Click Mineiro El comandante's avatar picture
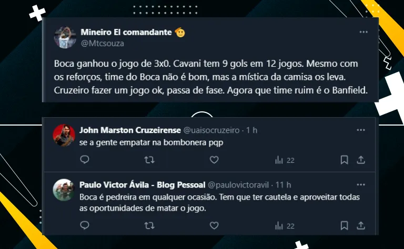The image size is (404, 249). point(64,37)
